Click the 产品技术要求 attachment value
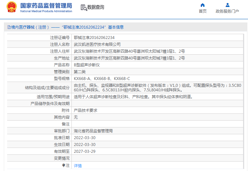 click(85, 110)
